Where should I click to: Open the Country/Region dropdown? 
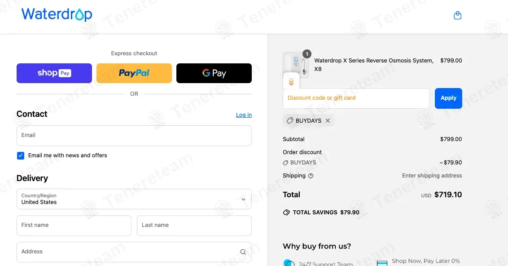[134, 199]
